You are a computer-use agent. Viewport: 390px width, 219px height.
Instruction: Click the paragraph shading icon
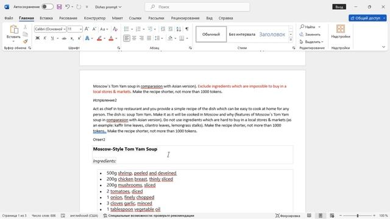coord(170,38)
